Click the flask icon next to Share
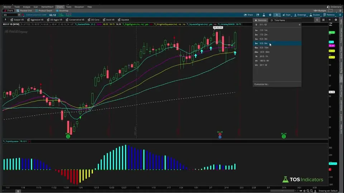 (264, 15)
